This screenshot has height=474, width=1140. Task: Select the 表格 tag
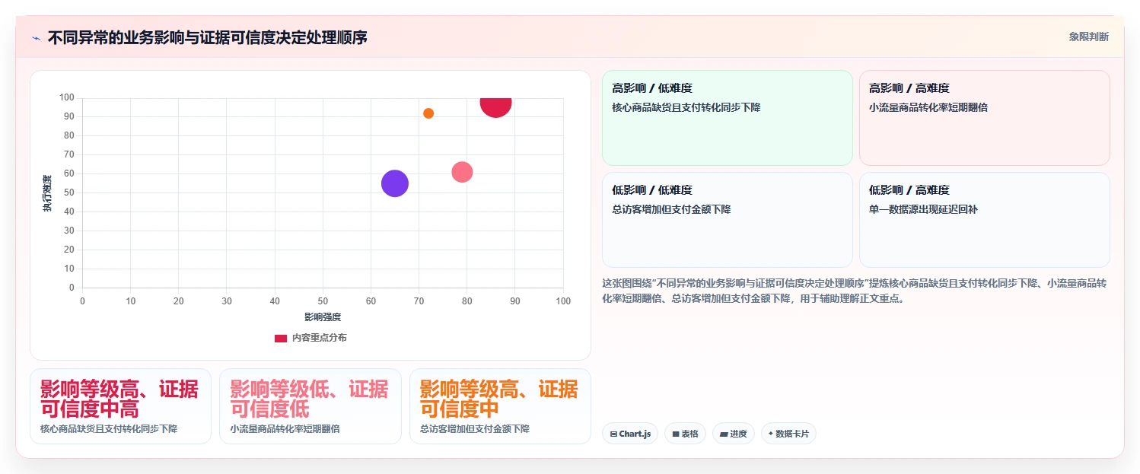(685, 434)
